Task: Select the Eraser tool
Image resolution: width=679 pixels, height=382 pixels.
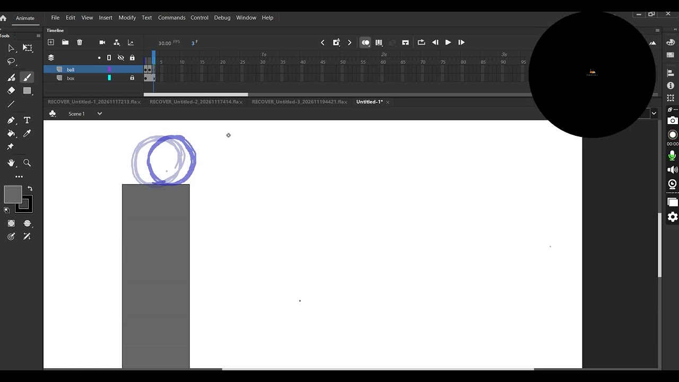Action: 11,91
